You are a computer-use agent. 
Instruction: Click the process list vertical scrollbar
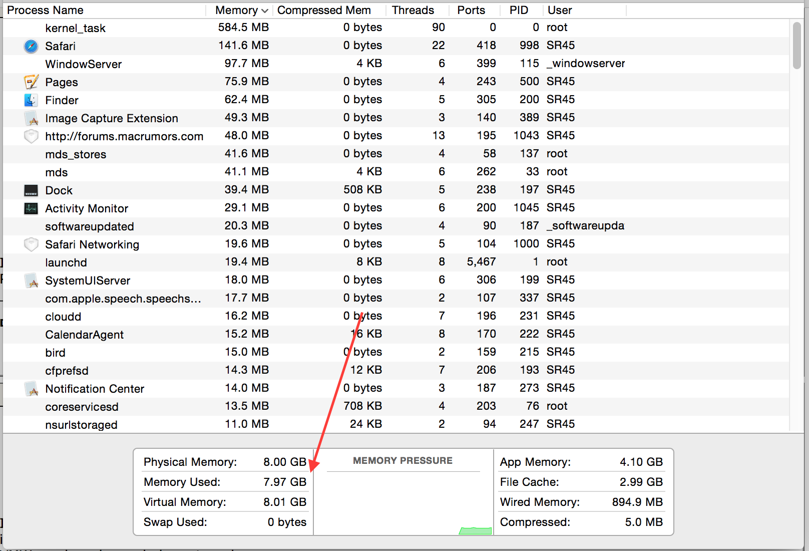tap(797, 46)
